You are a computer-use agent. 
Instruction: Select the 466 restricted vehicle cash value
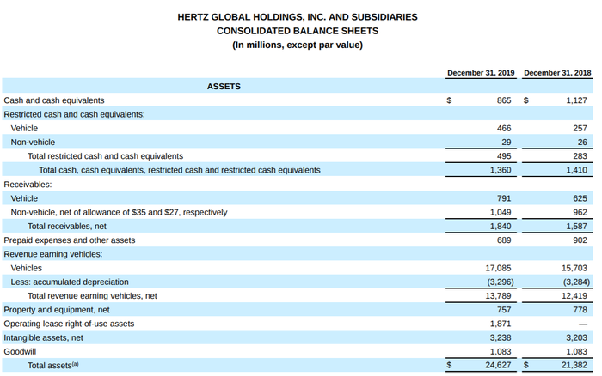(504, 129)
